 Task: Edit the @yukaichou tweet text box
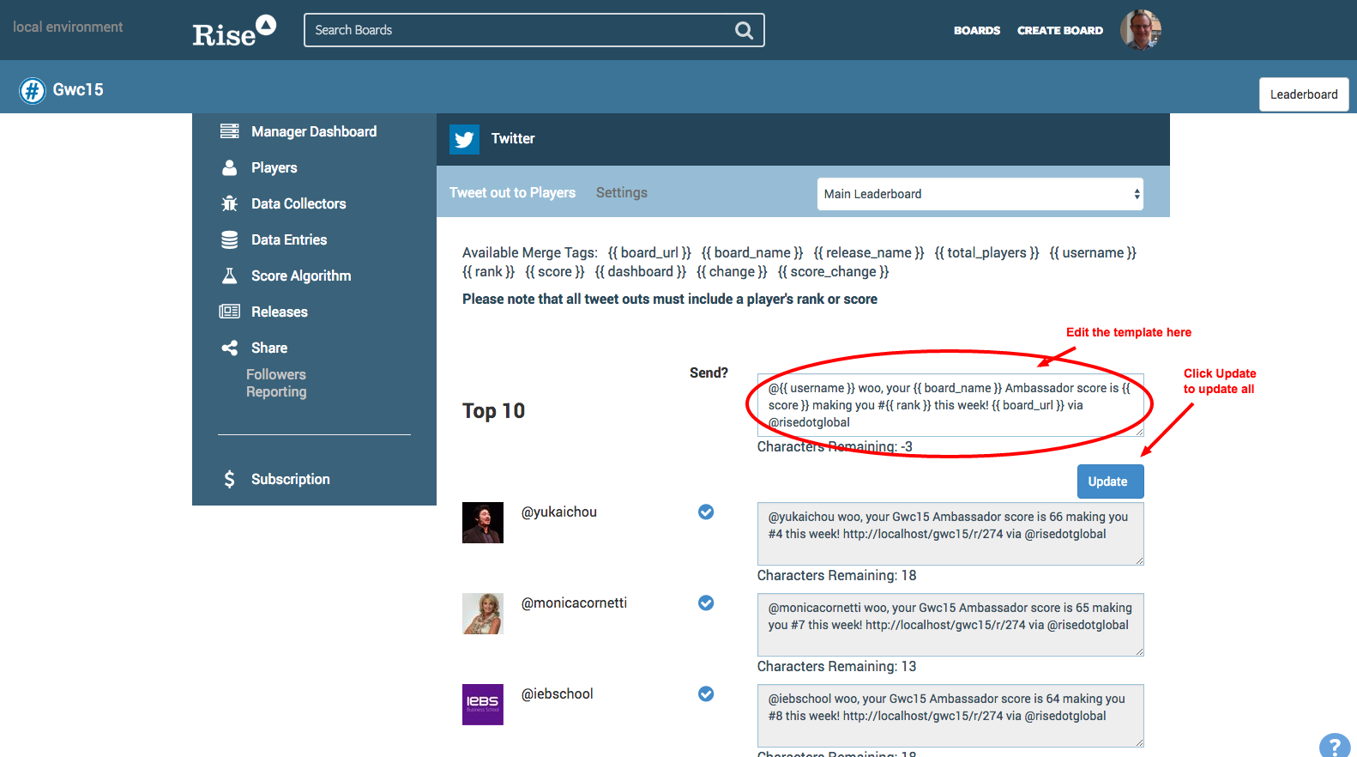(950, 534)
